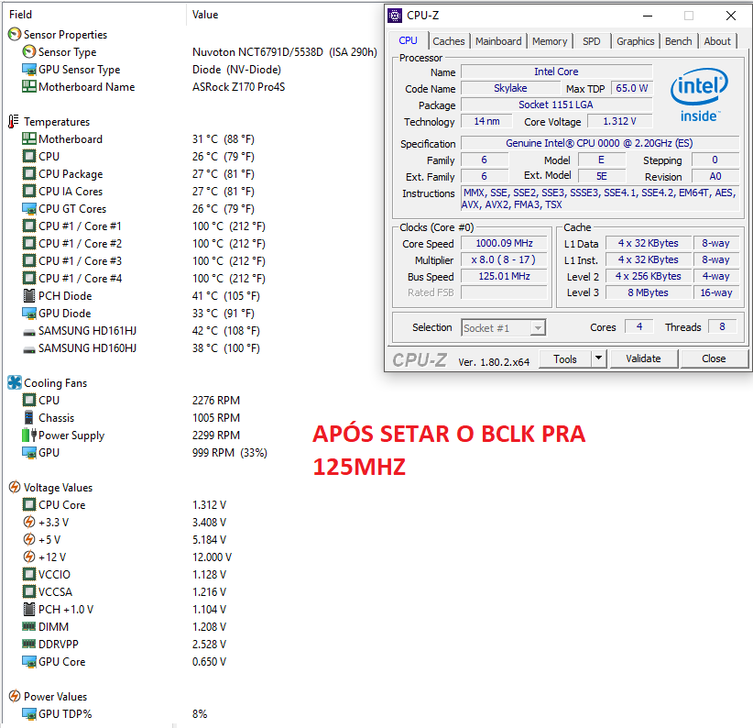
Task: Switch to the CPU tab in CPU-Z
Action: pos(408,41)
